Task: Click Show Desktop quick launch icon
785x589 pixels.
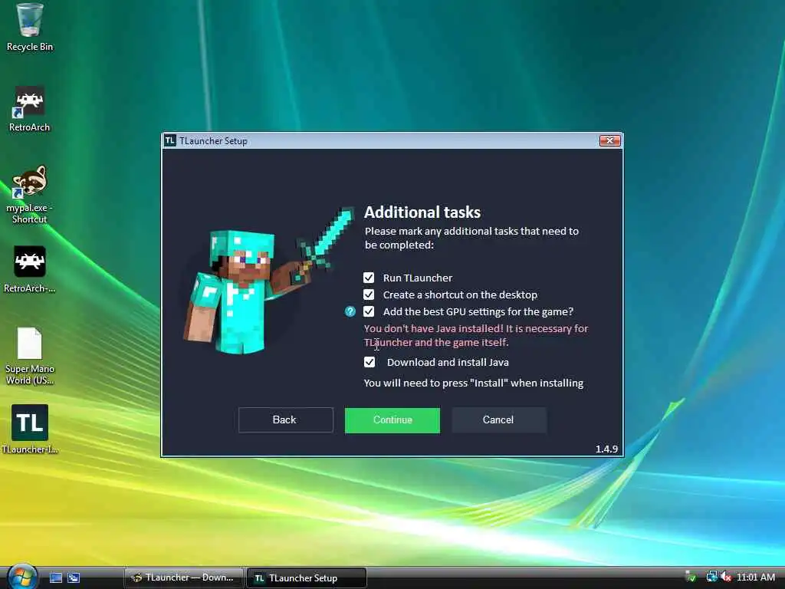Action: [x=56, y=577]
